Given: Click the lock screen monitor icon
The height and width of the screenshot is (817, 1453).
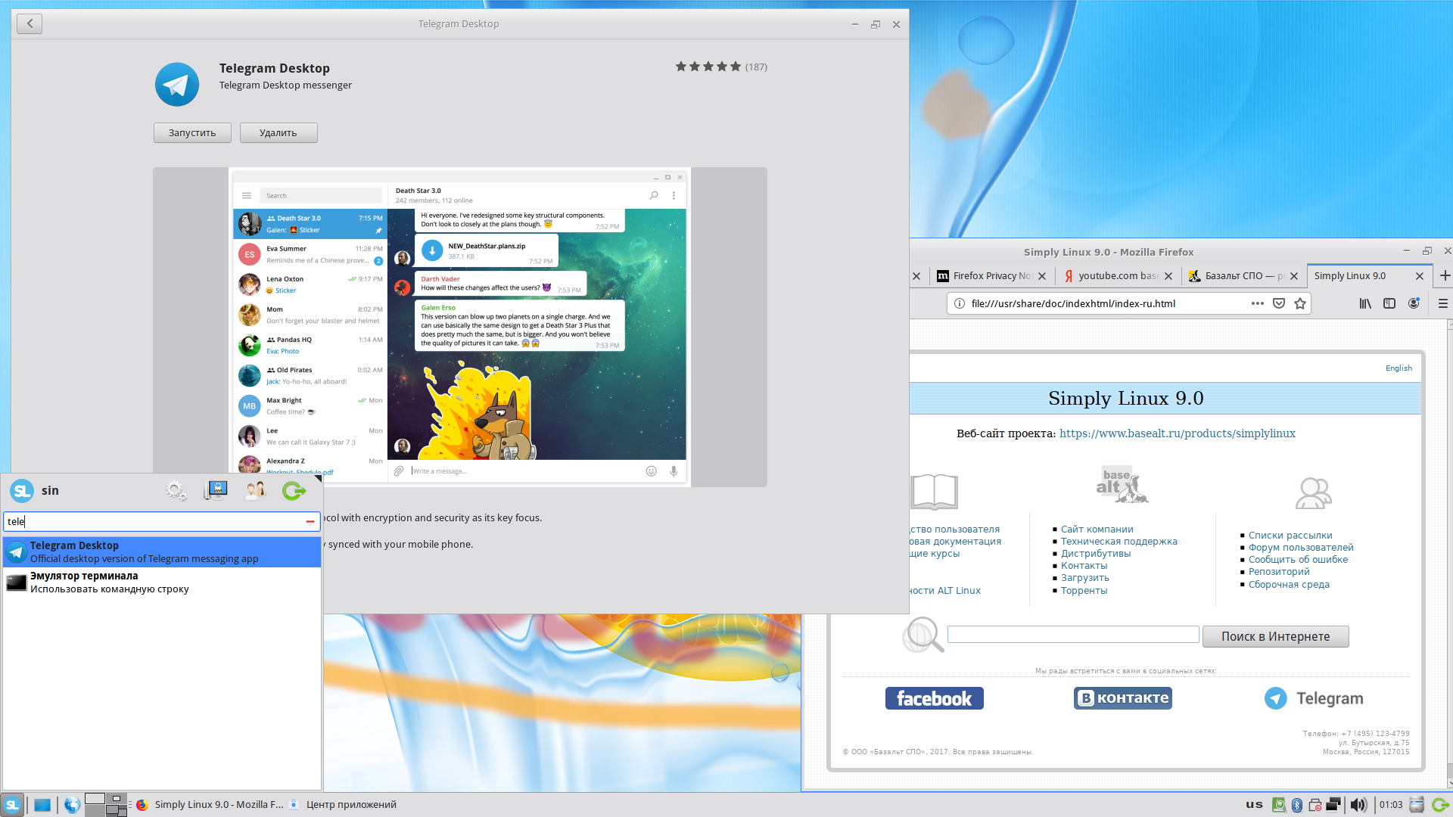Looking at the screenshot, I should coord(216,491).
